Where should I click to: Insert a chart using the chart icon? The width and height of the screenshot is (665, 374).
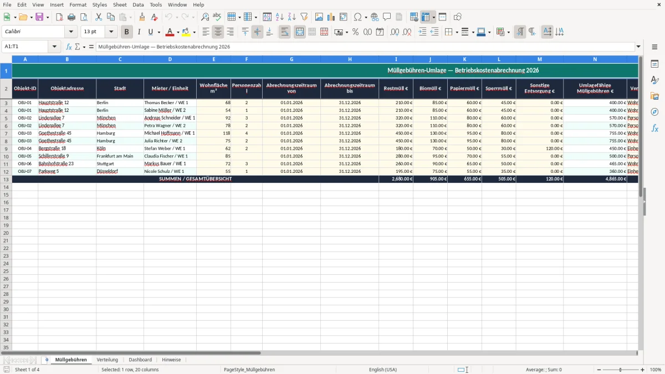point(331,17)
